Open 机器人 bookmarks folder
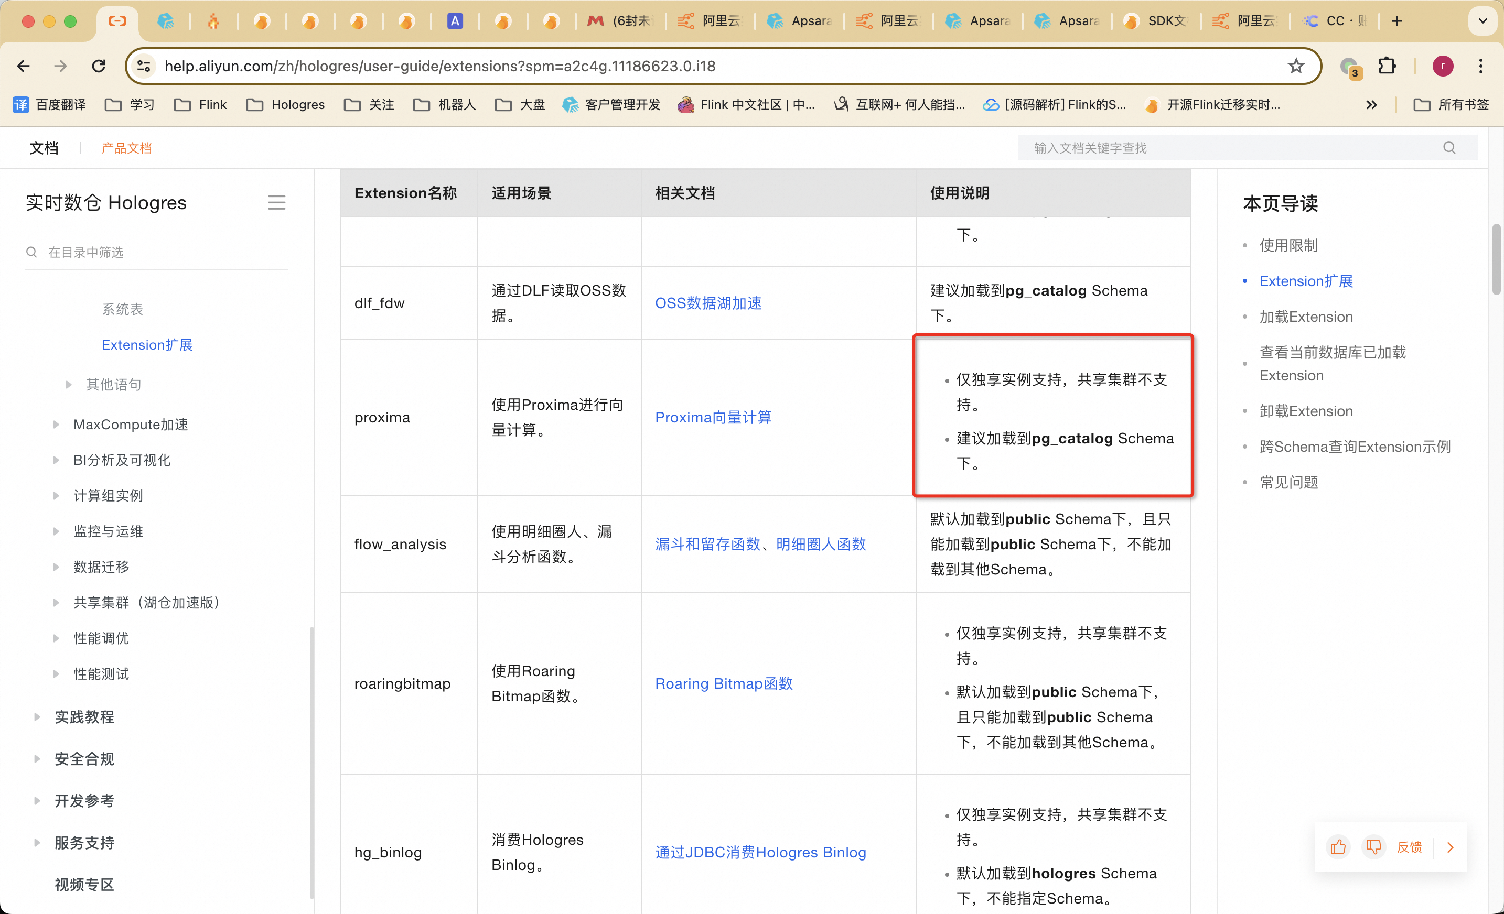 click(444, 105)
